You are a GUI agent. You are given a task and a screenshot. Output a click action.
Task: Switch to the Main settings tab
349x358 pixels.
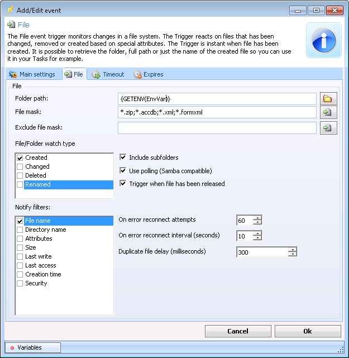[x=32, y=74]
